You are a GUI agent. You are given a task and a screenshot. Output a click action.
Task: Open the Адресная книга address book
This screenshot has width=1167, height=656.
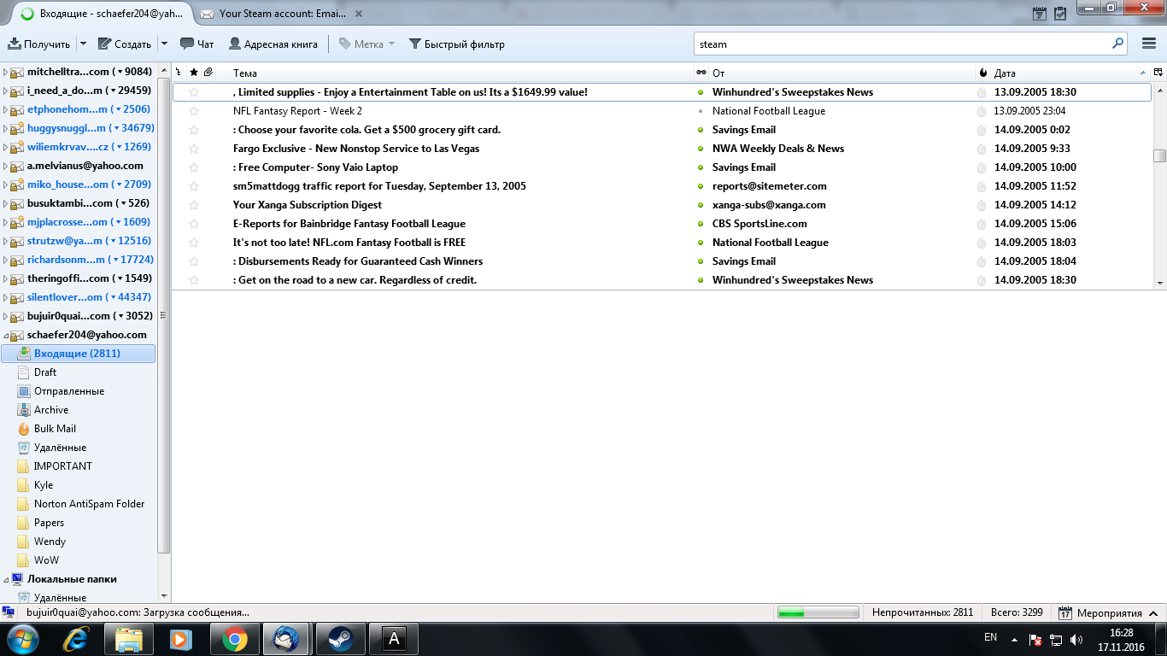pos(273,44)
